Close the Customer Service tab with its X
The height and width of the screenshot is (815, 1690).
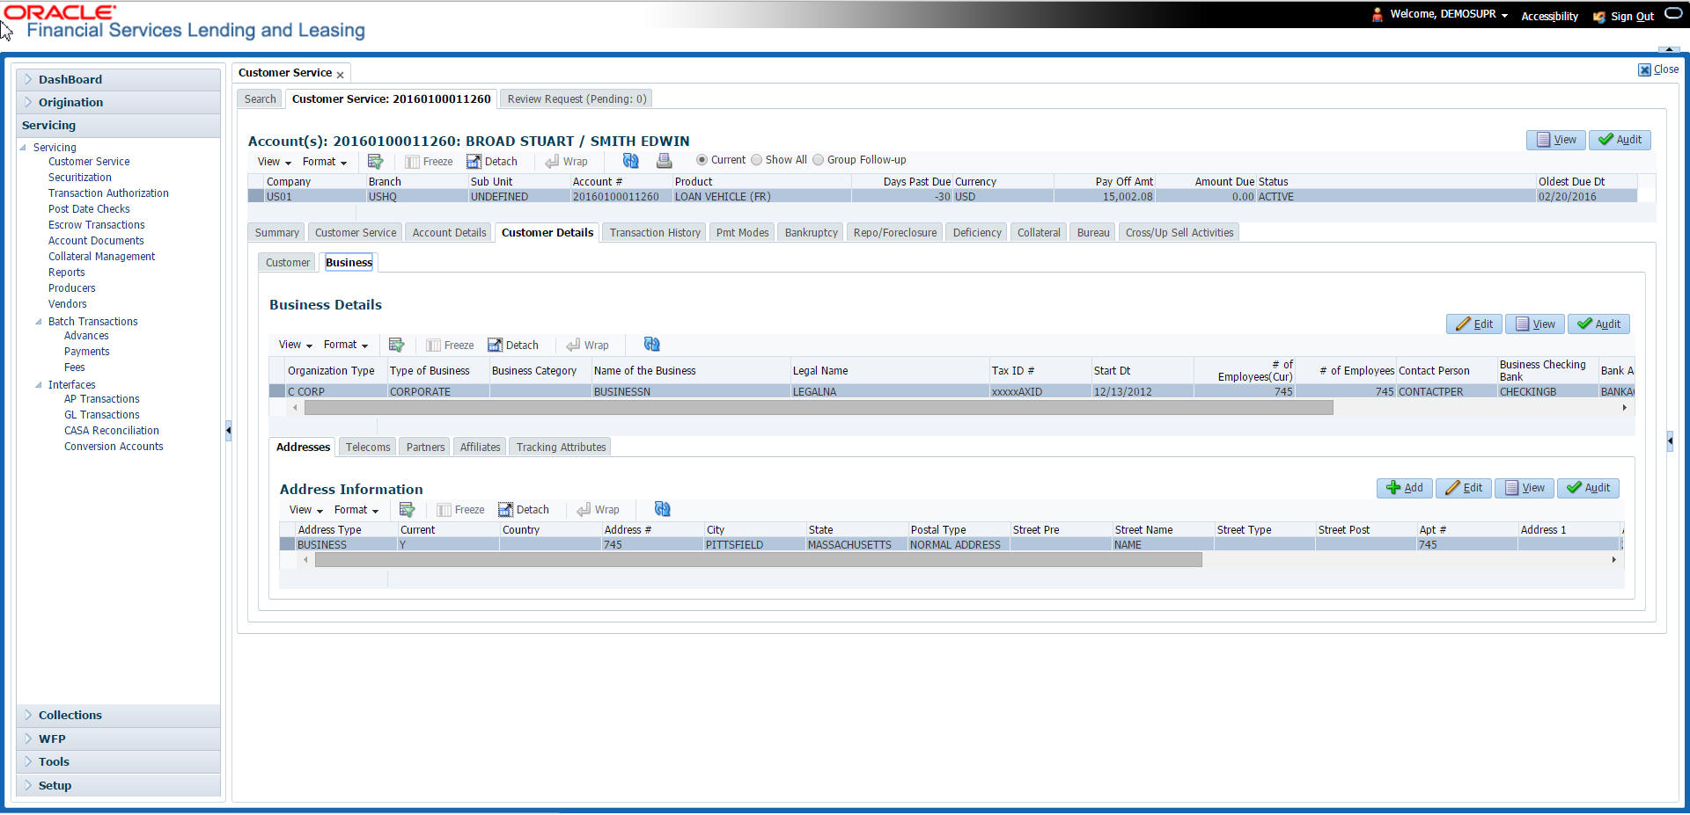[x=340, y=75]
